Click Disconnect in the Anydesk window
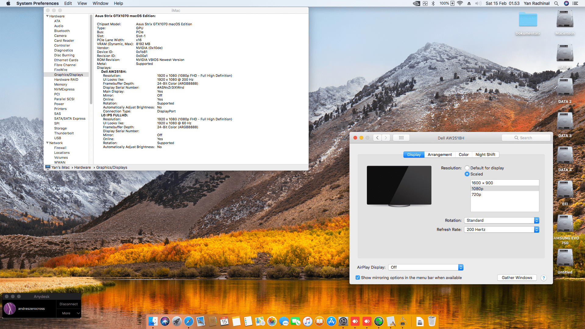Screen dimensions: 585x329 [69, 304]
